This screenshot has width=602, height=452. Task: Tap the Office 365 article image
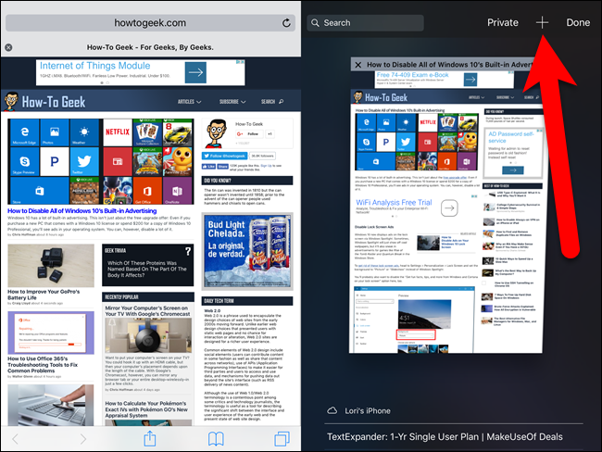[x=51, y=333]
